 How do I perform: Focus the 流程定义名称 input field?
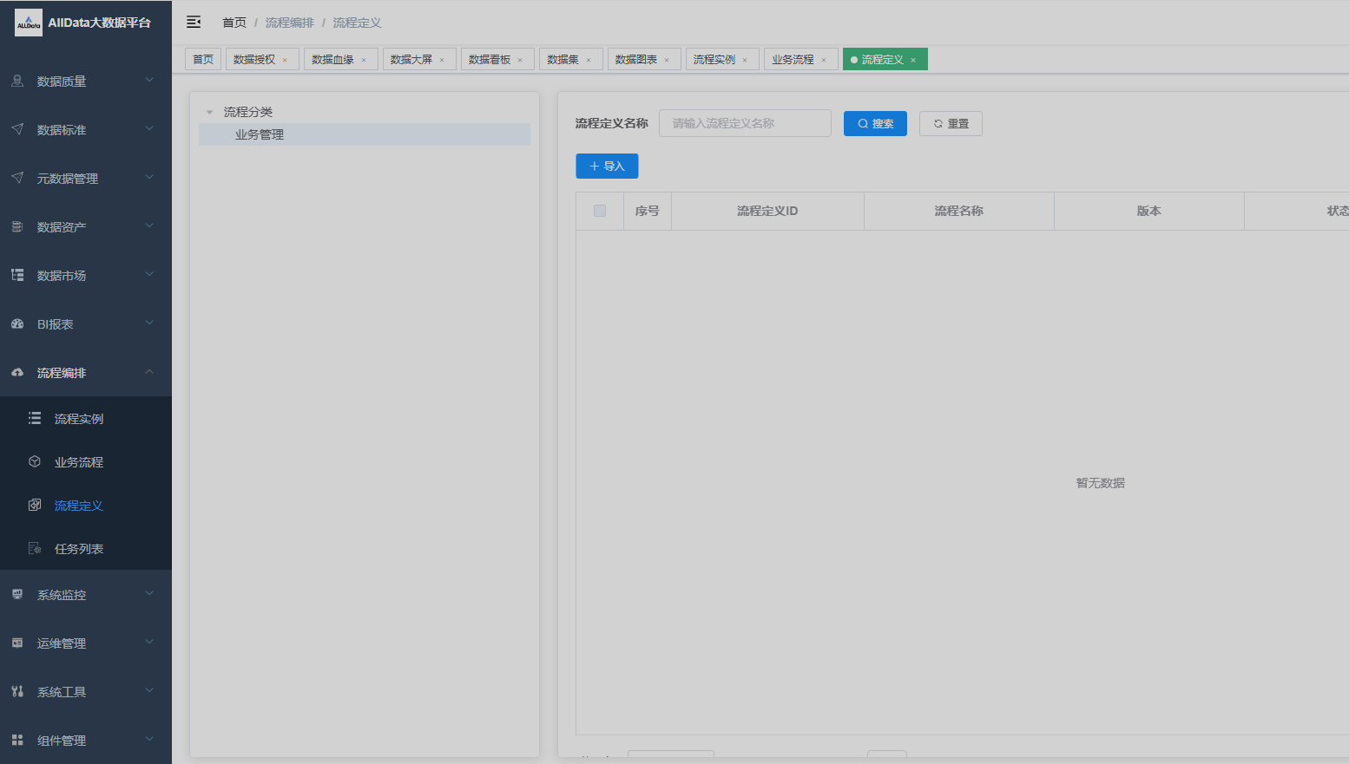pos(745,124)
